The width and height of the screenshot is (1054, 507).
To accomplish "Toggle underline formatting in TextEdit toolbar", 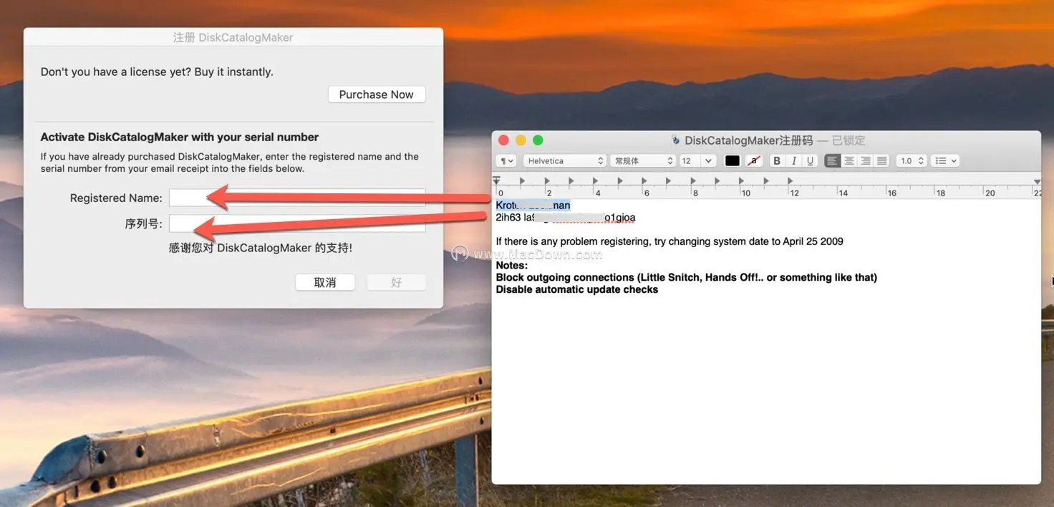I will click(x=810, y=161).
